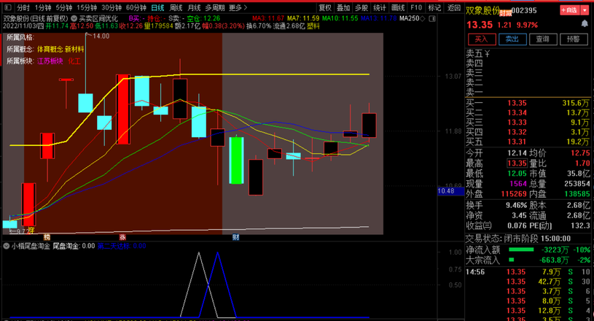Click the blue 卖出 sell button
594x321 pixels.
pyautogui.click(x=512, y=39)
